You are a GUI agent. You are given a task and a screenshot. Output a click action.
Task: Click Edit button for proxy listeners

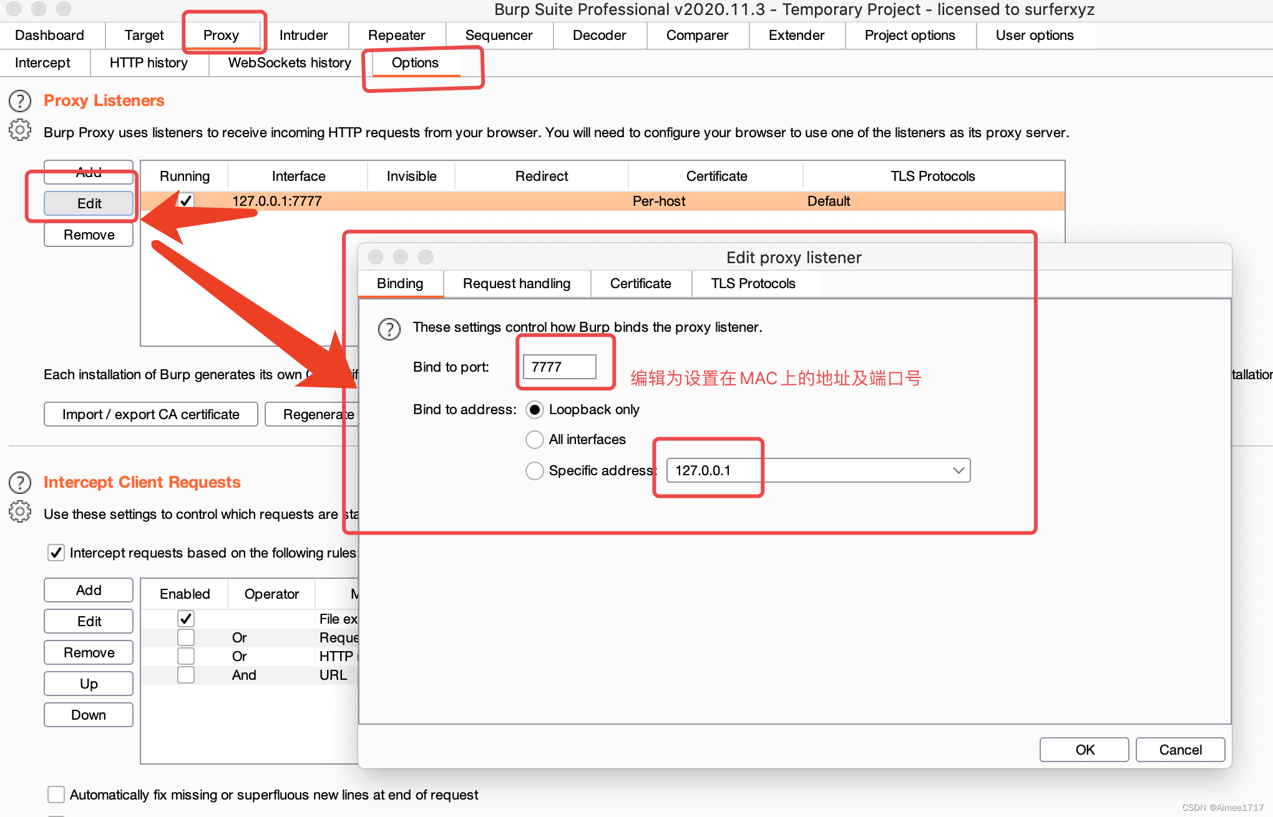89,203
